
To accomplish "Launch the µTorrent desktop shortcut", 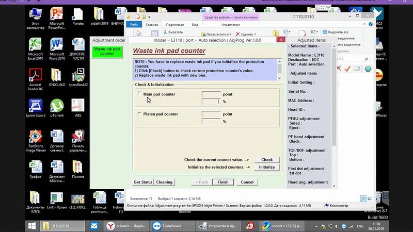I will click(x=57, y=108).
